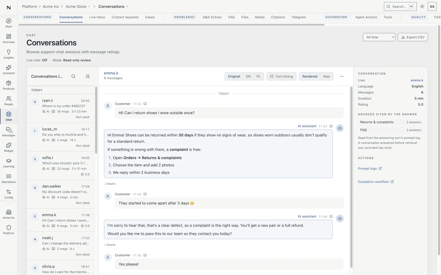Open the Conversations breadcrumb dropdown
The image size is (441, 275).
pos(113,7)
